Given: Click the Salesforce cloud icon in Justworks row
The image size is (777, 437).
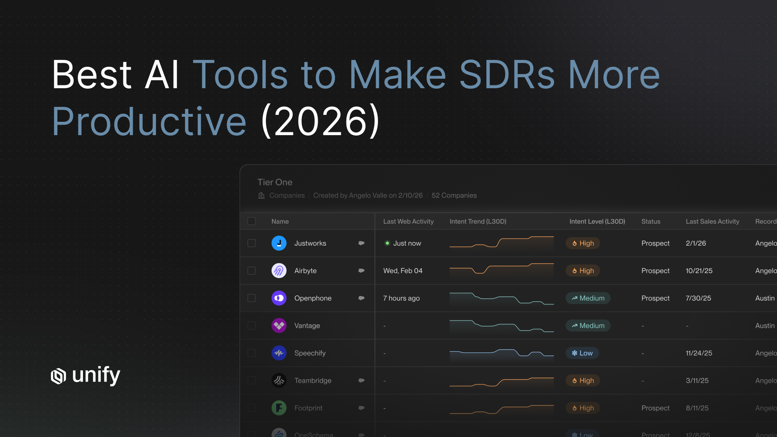Looking at the screenshot, I should pos(361,243).
